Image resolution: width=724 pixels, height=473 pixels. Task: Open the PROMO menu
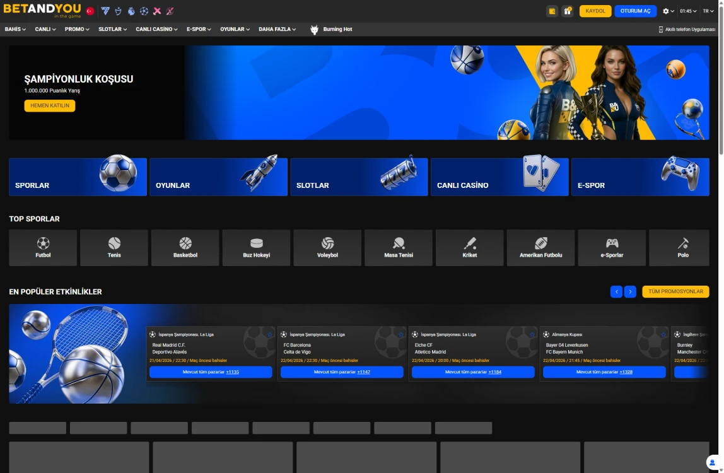tap(77, 29)
